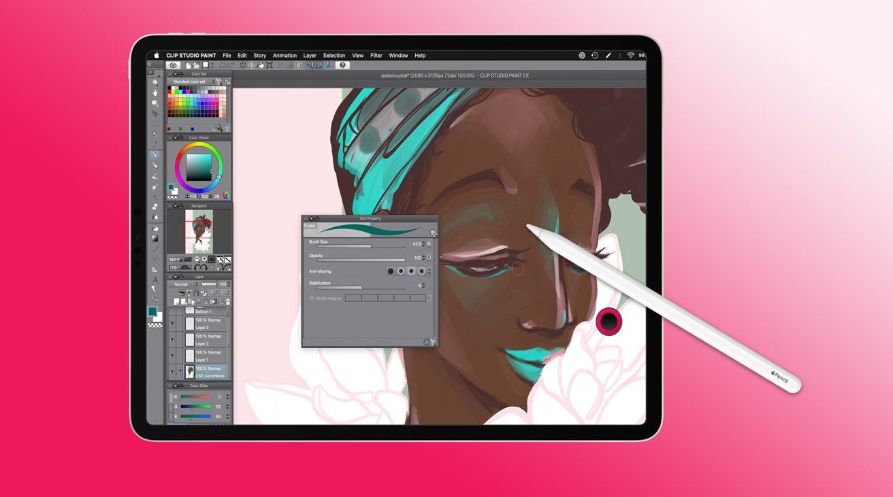The image size is (893, 497).
Task: Click the Pen tool in toolbar
Action: (155, 156)
